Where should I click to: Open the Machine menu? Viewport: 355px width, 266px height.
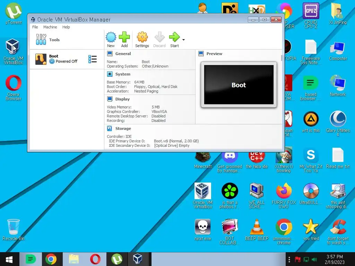(50, 27)
